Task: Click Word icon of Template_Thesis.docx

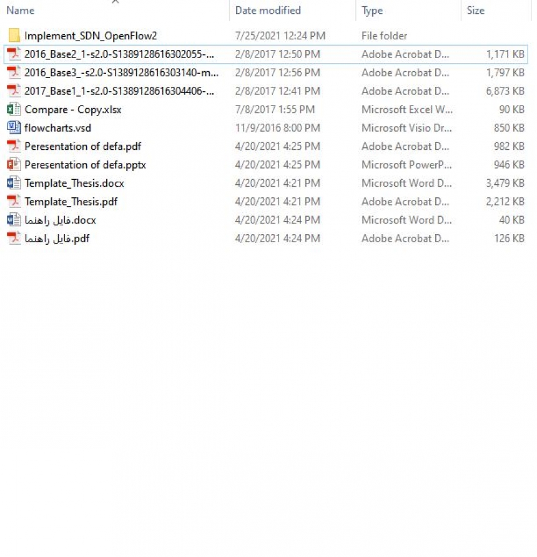Action: [x=14, y=184]
